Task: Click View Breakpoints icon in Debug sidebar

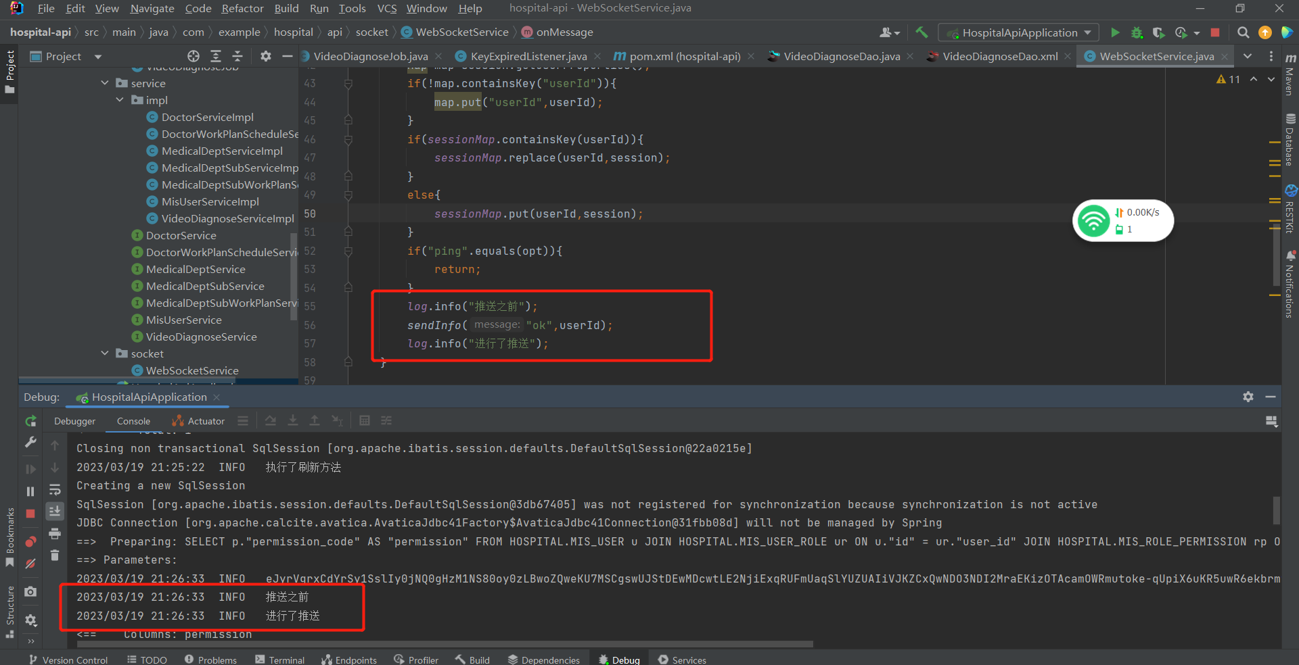Action: coord(30,542)
